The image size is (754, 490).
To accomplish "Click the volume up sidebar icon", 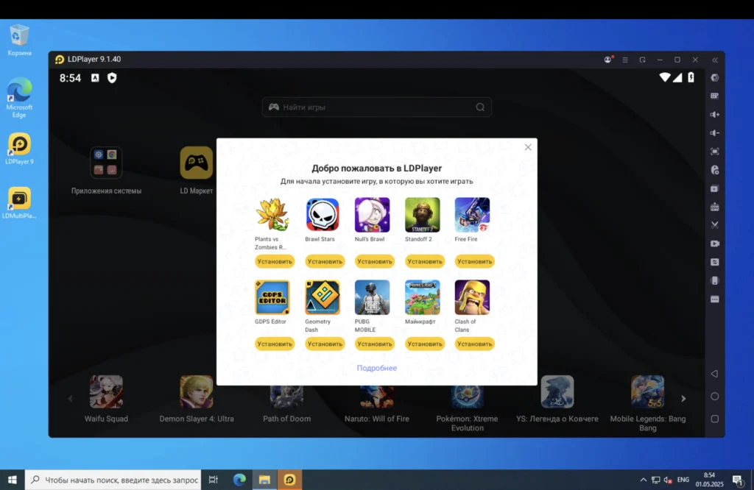I will [x=714, y=114].
